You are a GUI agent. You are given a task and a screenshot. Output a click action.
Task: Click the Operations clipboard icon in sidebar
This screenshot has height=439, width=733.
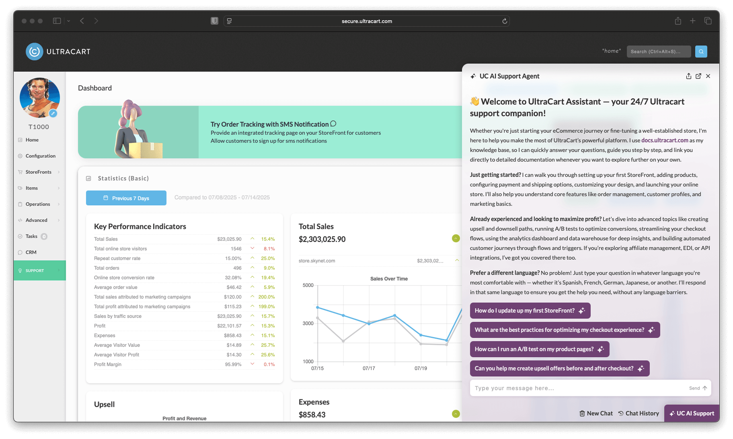[x=20, y=204]
